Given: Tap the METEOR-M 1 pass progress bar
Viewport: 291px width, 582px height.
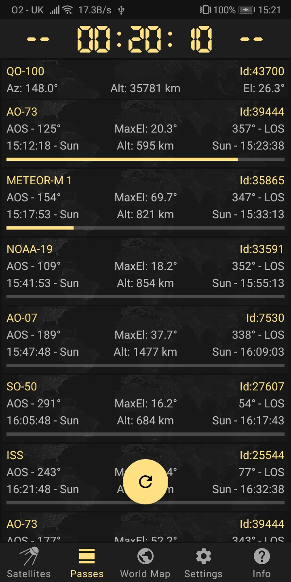Looking at the screenshot, I should [x=145, y=228].
